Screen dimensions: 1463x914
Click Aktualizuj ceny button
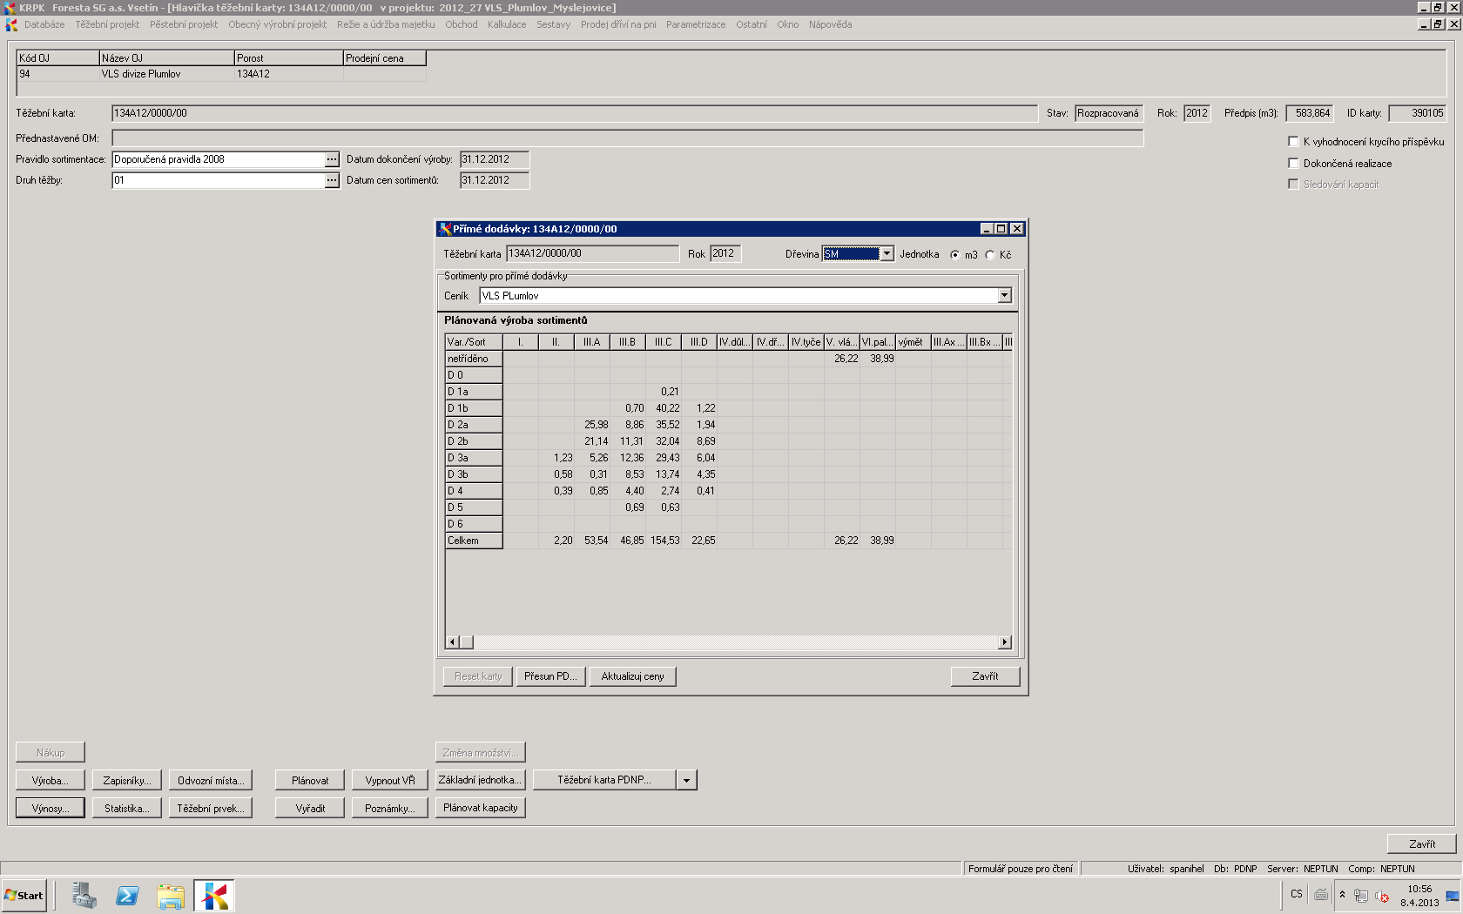tap(632, 676)
